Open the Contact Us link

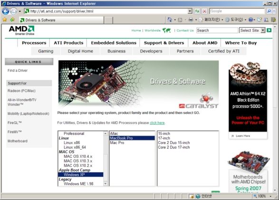pos(185,30)
